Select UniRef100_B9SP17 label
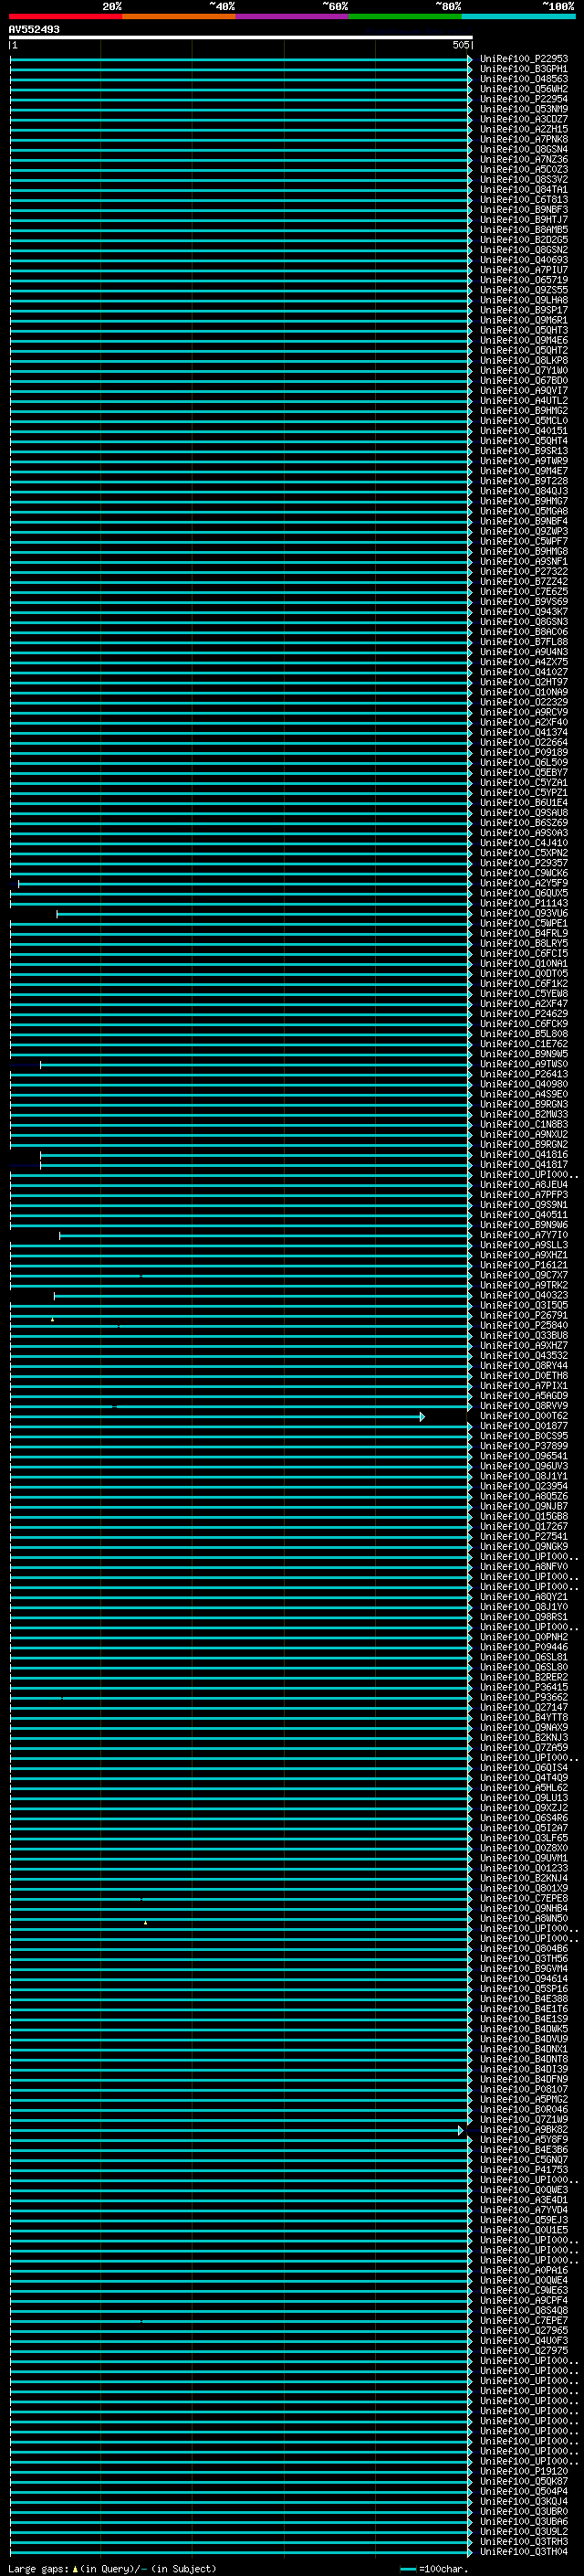Screen dimensions: 584x2576 coord(523,310)
